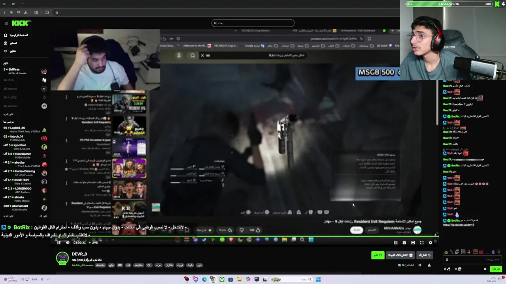Screen dimensions: 506x284
Task: Report the stream with warning icon
Action: click(429, 265)
